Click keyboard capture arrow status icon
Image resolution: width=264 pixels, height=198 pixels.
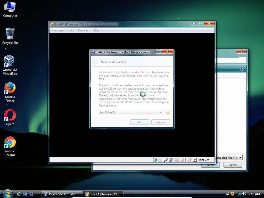pos(195,160)
